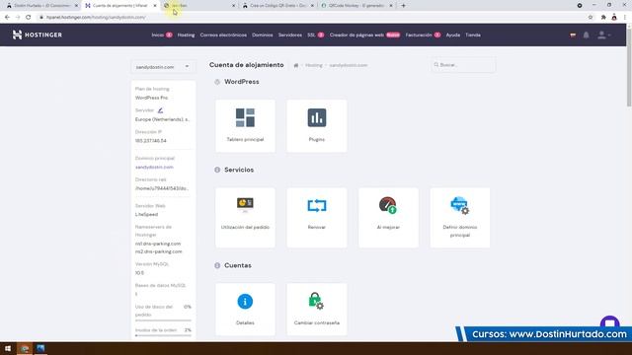Click ns1.dns-parking.com nameserver text

[158, 244]
